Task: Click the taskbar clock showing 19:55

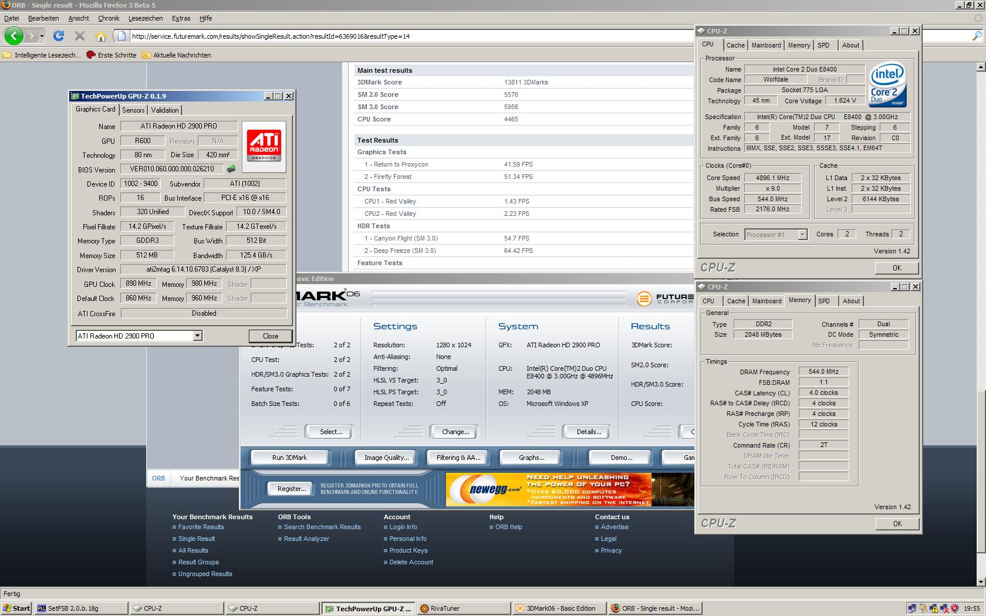Action: (971, 608)
